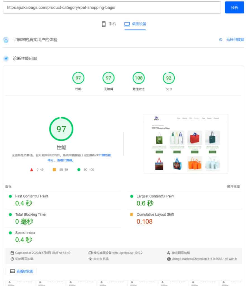Screen dimensions: 247x286
Task: Click the red triangle 0–49 legend icon
Action: point(32,170)
